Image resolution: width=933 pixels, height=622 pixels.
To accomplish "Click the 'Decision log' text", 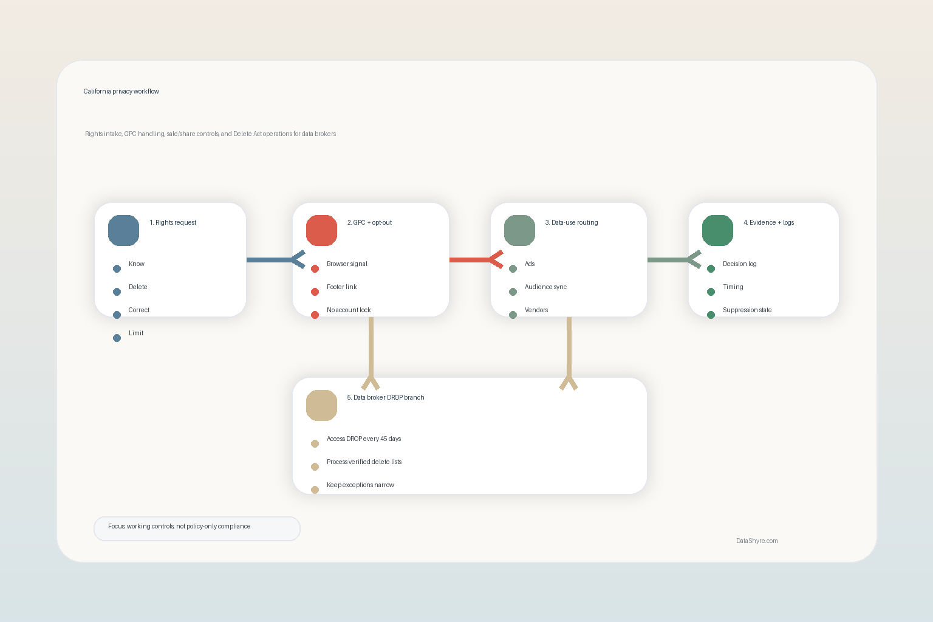I will click(x=740, y=264).
